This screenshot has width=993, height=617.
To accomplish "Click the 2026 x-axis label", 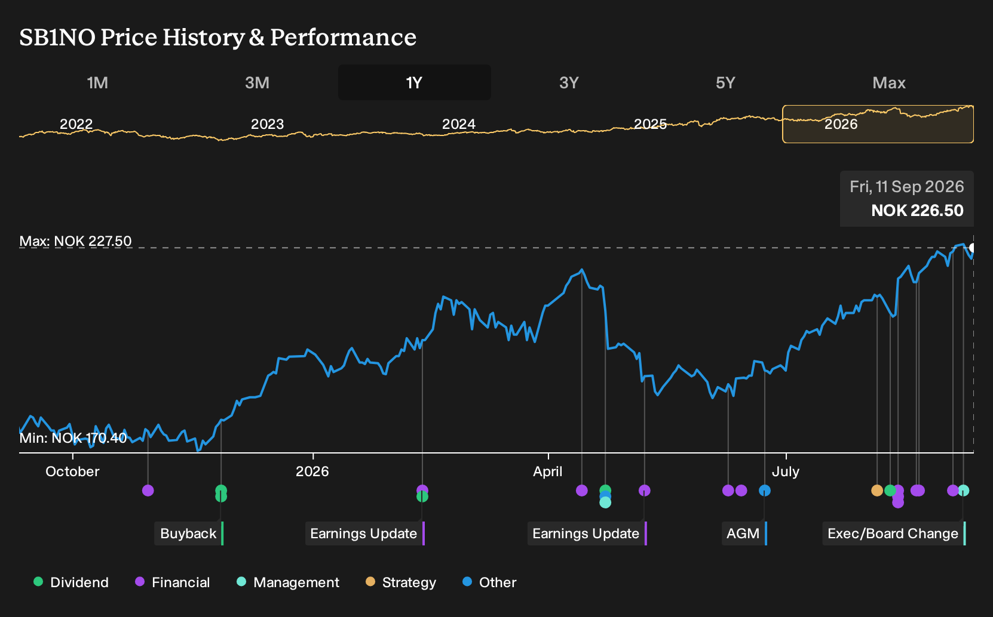I will (312, 471).
